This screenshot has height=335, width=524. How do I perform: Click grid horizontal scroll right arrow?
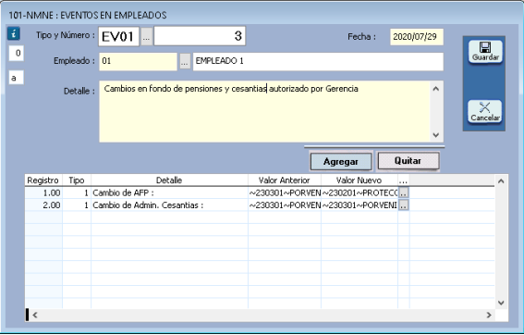click(489, 315)
